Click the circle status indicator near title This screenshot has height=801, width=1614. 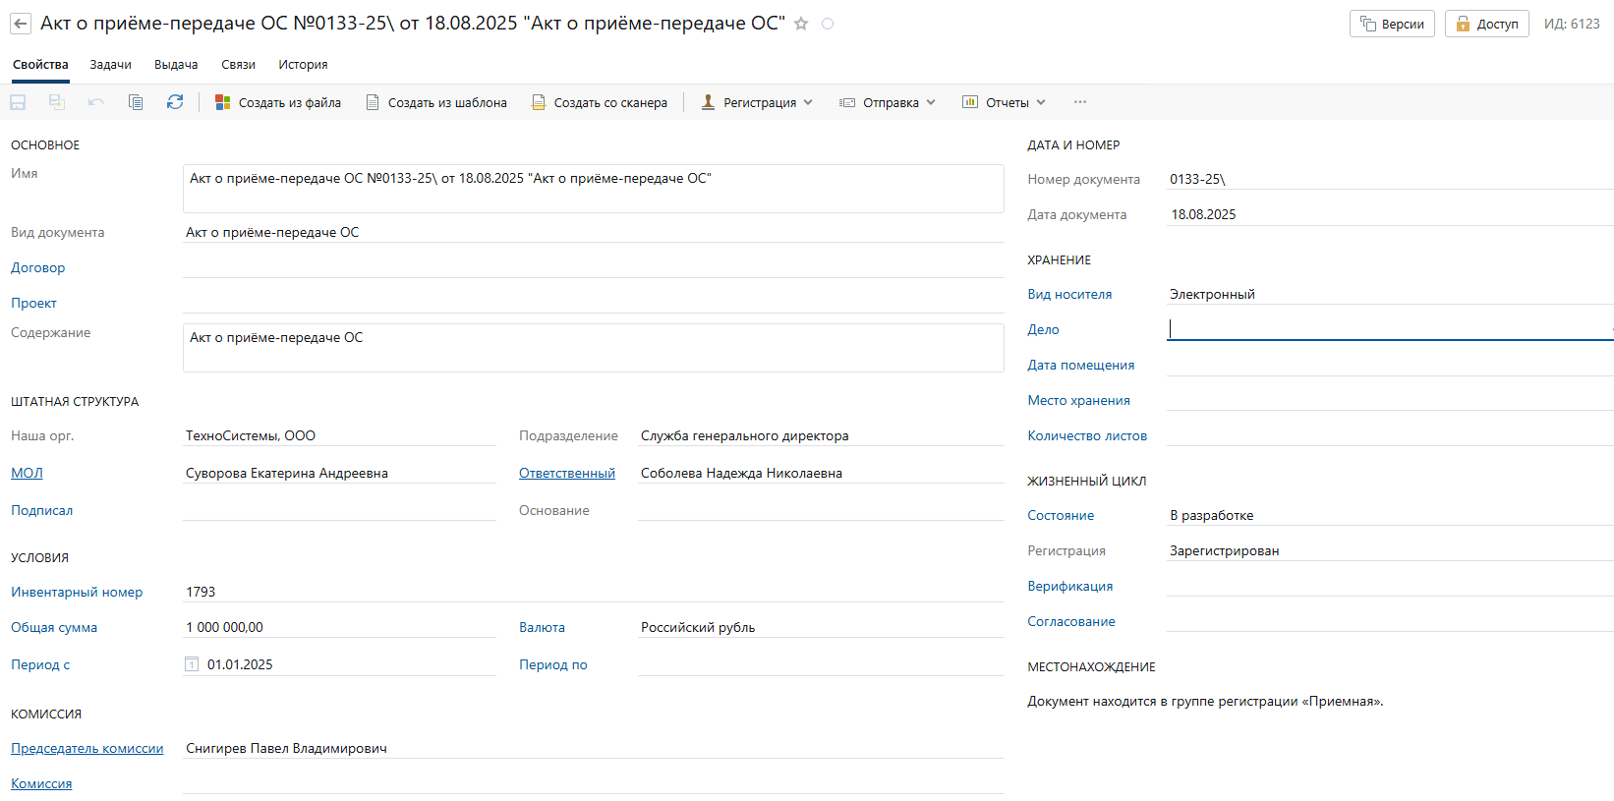tap(828, 24)
